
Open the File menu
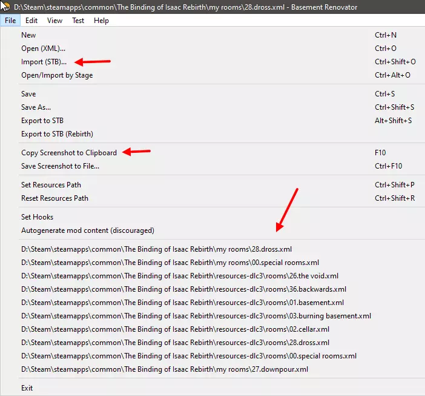(x=10, y=21)
